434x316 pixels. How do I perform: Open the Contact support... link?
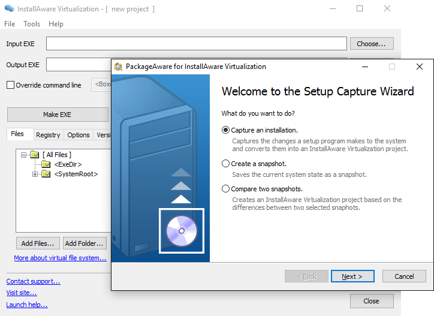click(33, 281)
